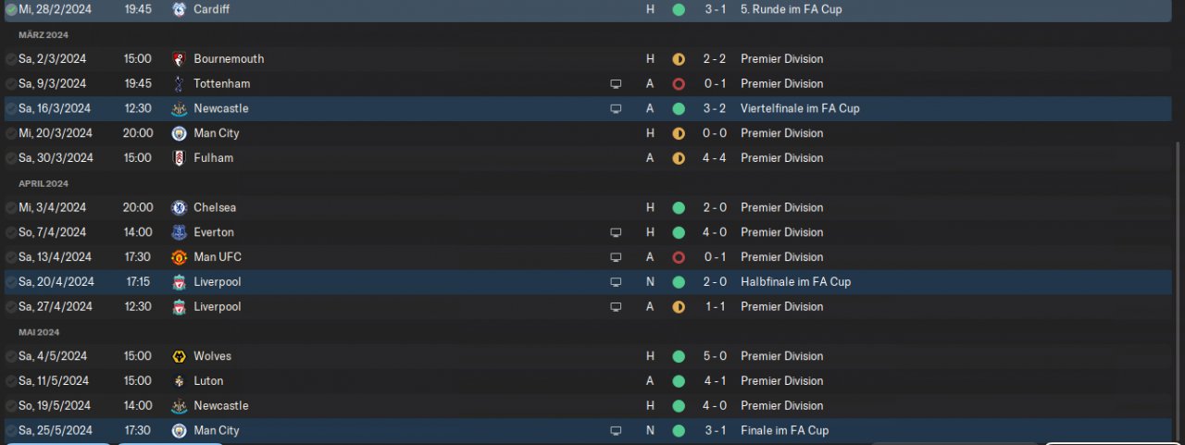The height and width of the screenshot is (445, 1185).
Task: Click the Chelsea club badge icon
Action: pos(179,207)
